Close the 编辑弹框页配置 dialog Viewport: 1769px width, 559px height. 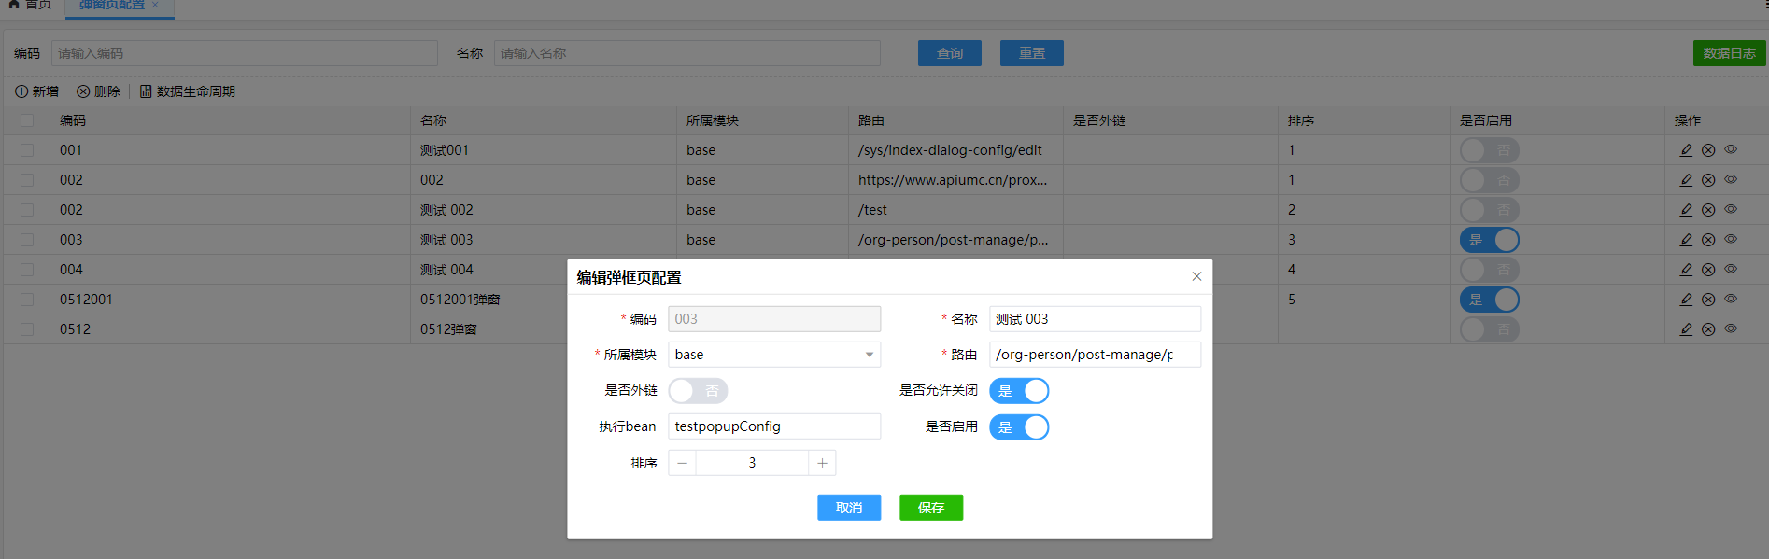pos(1196,276)
